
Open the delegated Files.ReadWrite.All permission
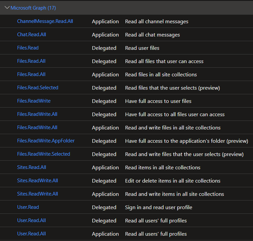click(x=37, y=114)
